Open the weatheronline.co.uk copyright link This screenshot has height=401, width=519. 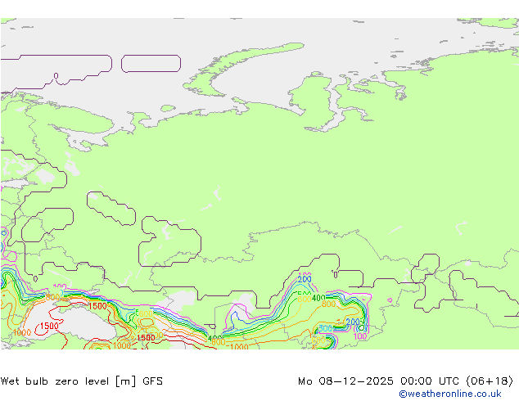tap(450, 394)
